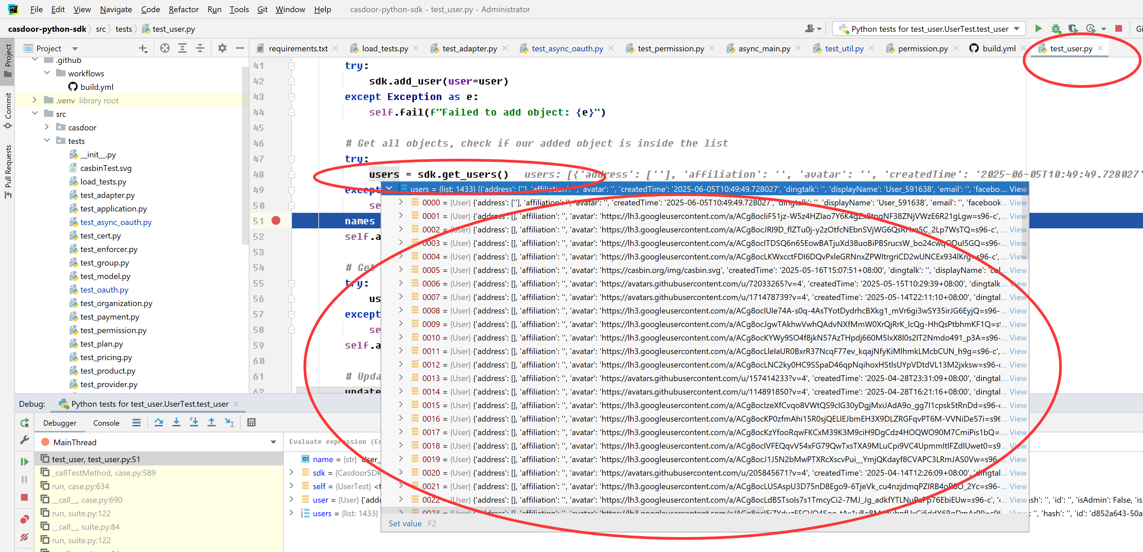Click Set value link in popup
1143x552 pixels.
click(405, 524)
